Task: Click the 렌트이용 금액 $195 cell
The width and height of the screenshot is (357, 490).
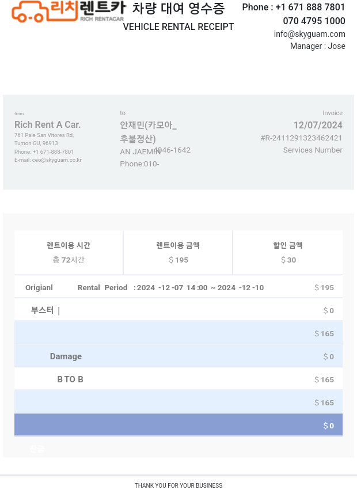Action: [x=178, y=253]
